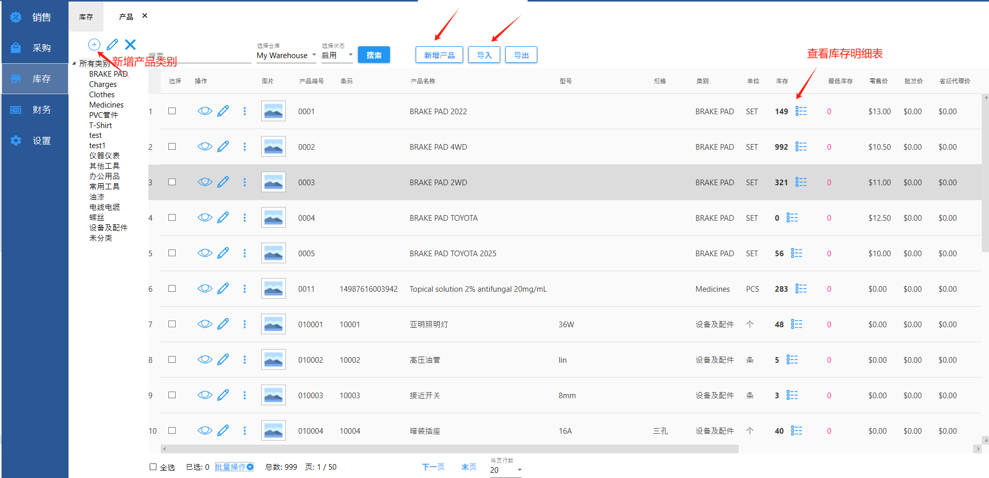The image size is (989, 478).
Task: Click the delete category X icon
Action: [x=130, y=45]
